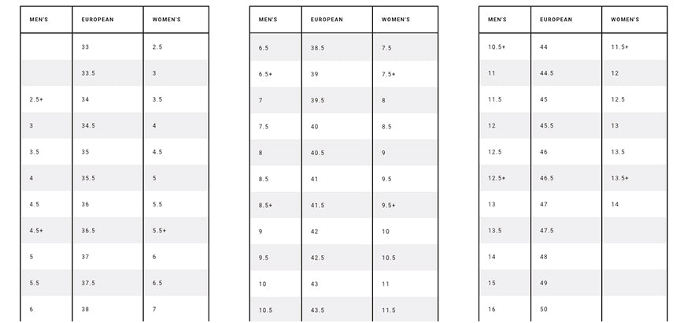Click the MEN'S header in first table
This screenshot has height=323, width=680.
[39, 20]
